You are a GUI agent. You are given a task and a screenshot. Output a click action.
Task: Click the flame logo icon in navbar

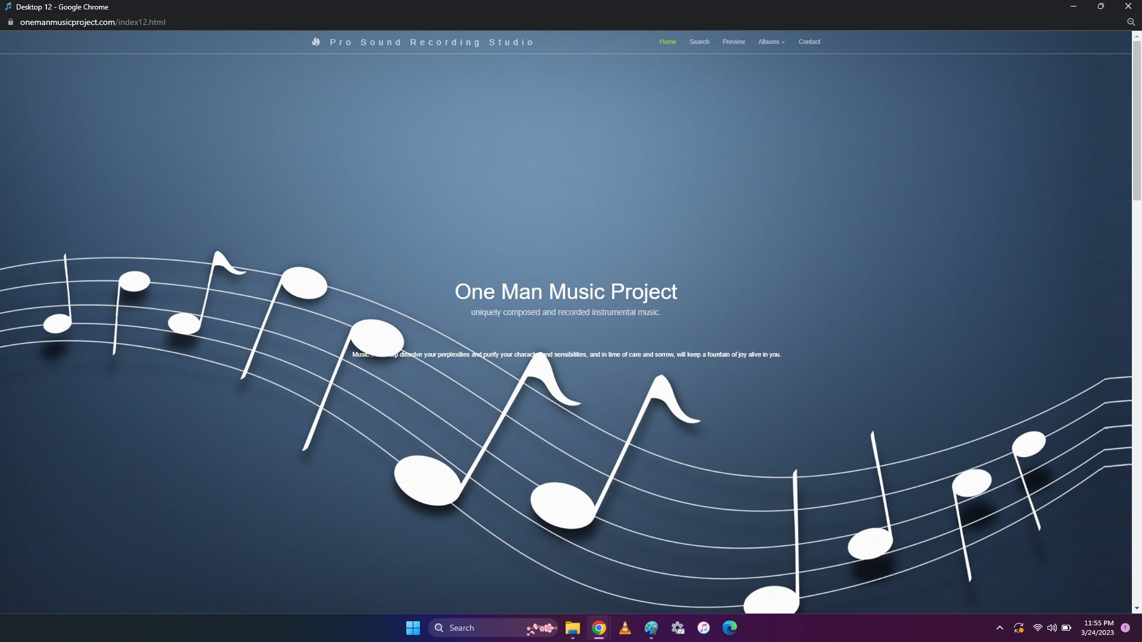(x=316, y=42)
